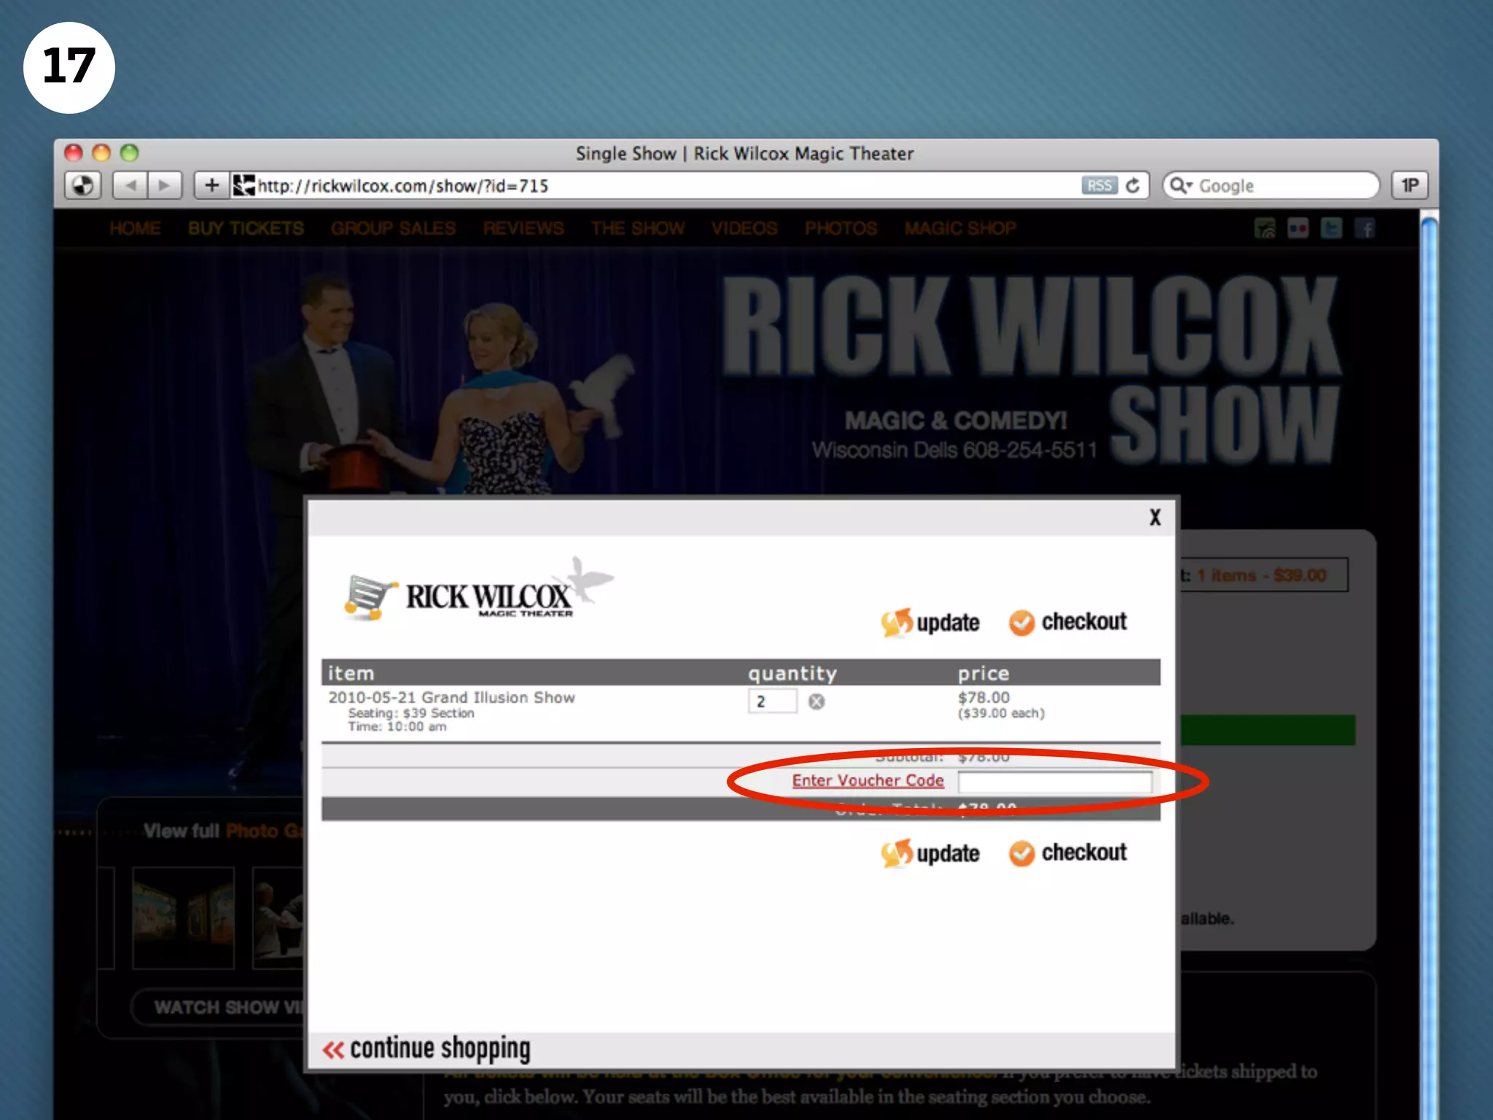
Task: Click the bottom update button
Action: pyautogui.click(x=931, y=853)
